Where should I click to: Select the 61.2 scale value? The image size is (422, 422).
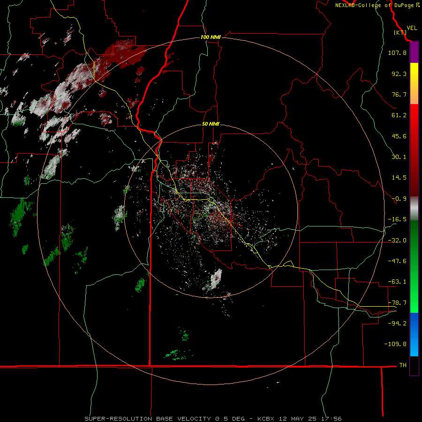(399, 115)
